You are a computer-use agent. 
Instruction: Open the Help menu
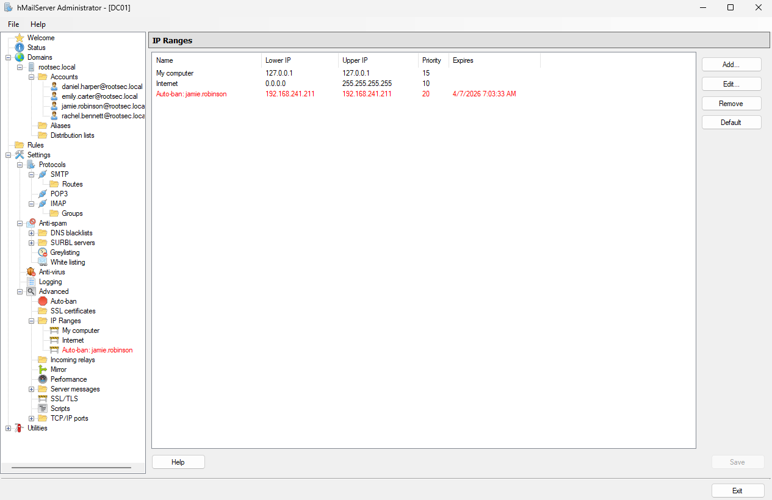(x=38, y=24)
